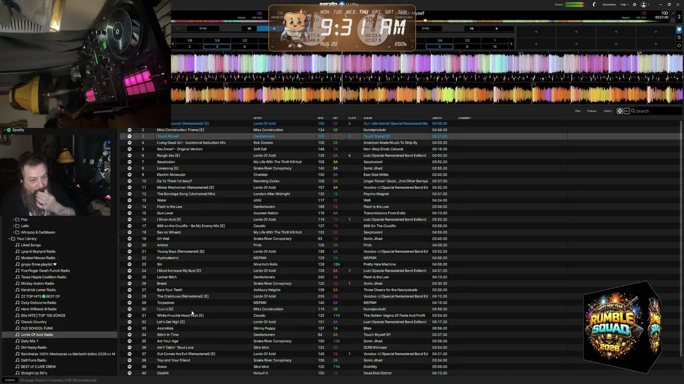684x384 pixels.
Task: Click the note icon beside Daft Punk Radio
Action: (17, 360)
